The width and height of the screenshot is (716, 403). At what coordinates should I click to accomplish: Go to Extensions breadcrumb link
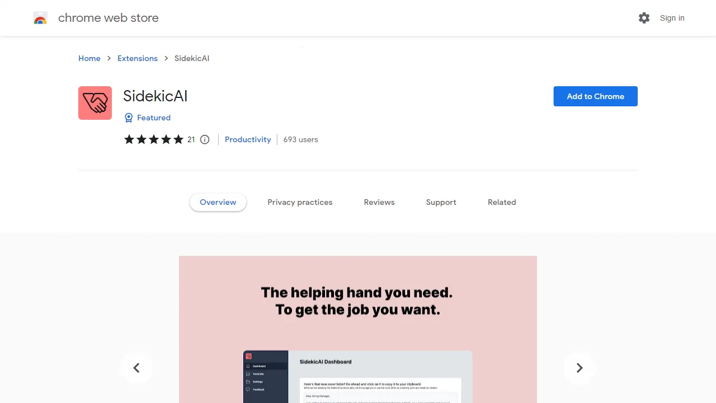point(138,58)
